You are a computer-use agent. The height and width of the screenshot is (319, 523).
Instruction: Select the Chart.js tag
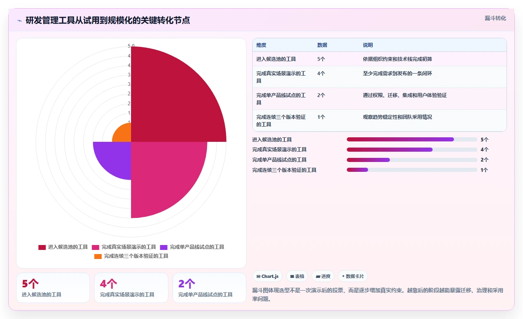(267, 276)
